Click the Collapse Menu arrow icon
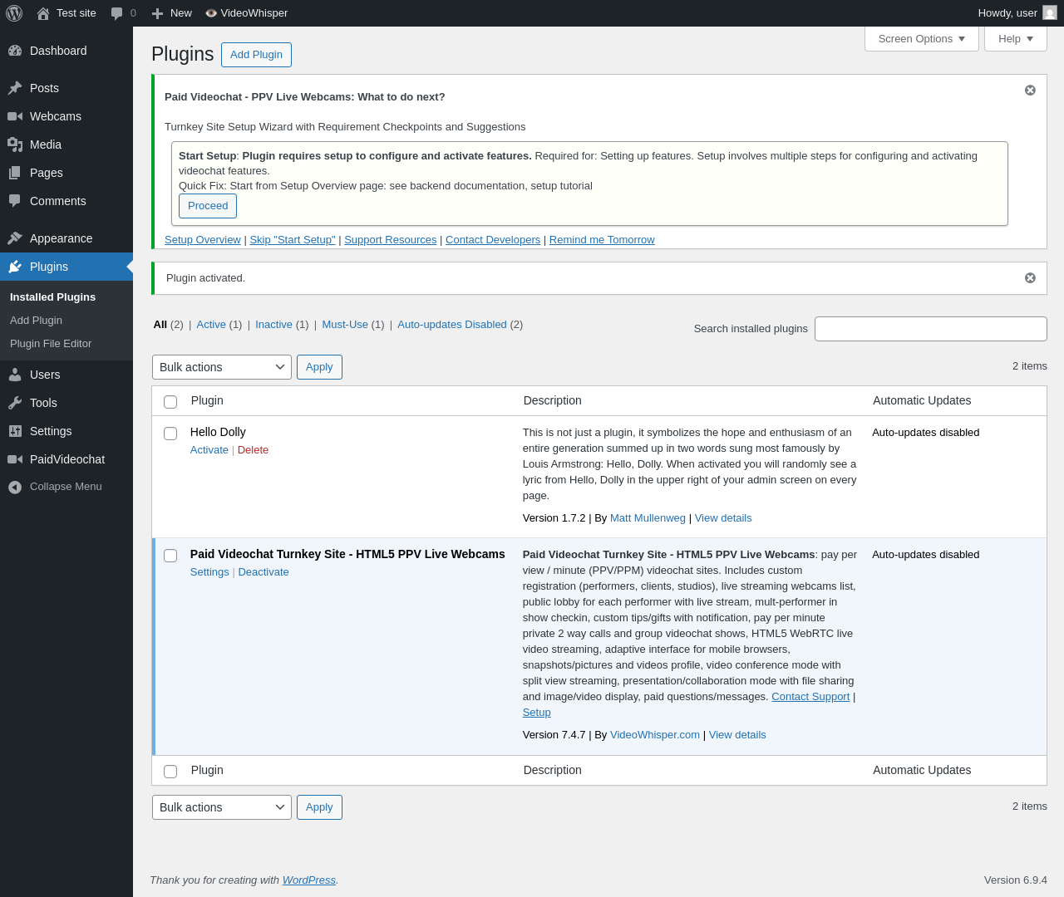The image size is (1064, 897). (x=15, y=487)
